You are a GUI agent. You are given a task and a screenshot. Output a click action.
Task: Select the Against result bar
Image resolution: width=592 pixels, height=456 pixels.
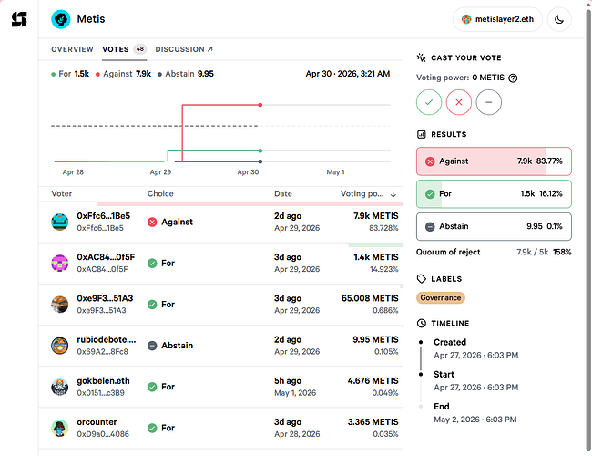494,161
